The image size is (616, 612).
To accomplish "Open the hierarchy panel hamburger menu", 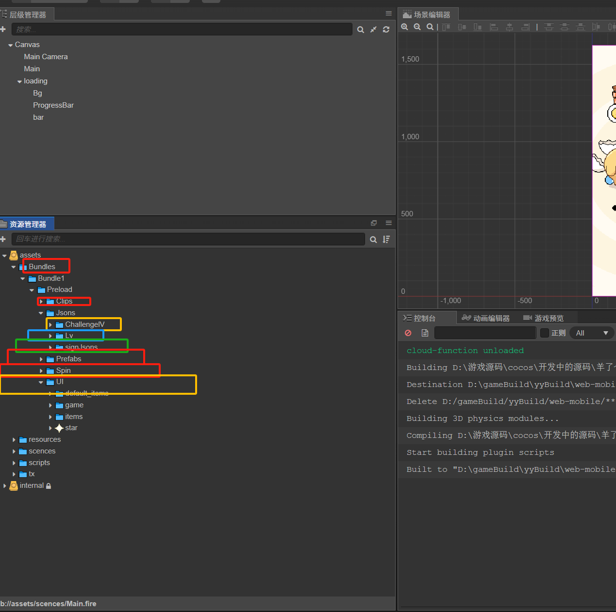I will point(389,13).
